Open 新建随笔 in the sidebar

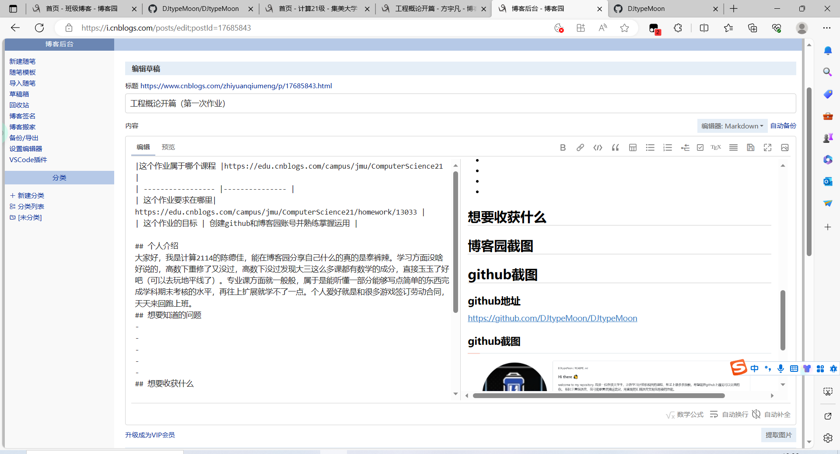pos(22,62)
